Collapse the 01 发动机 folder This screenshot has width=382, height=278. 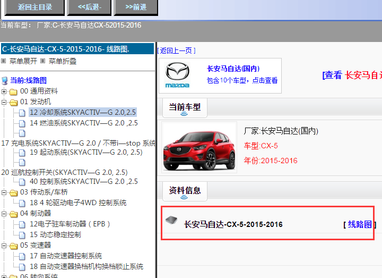4,102
